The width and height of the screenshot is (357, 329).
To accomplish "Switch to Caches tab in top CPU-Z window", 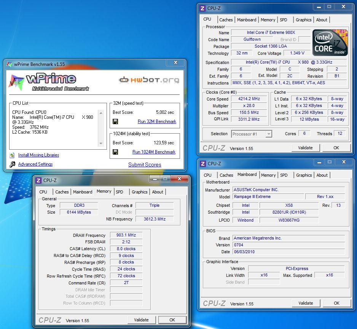I will [x=226, y=20].
